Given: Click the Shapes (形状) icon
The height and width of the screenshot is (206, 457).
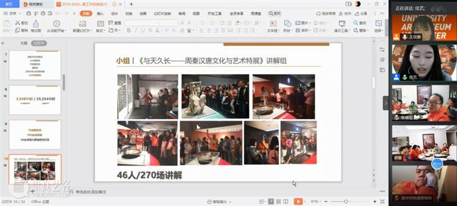Looking at the screenshot, I should [x=288, y=23].
